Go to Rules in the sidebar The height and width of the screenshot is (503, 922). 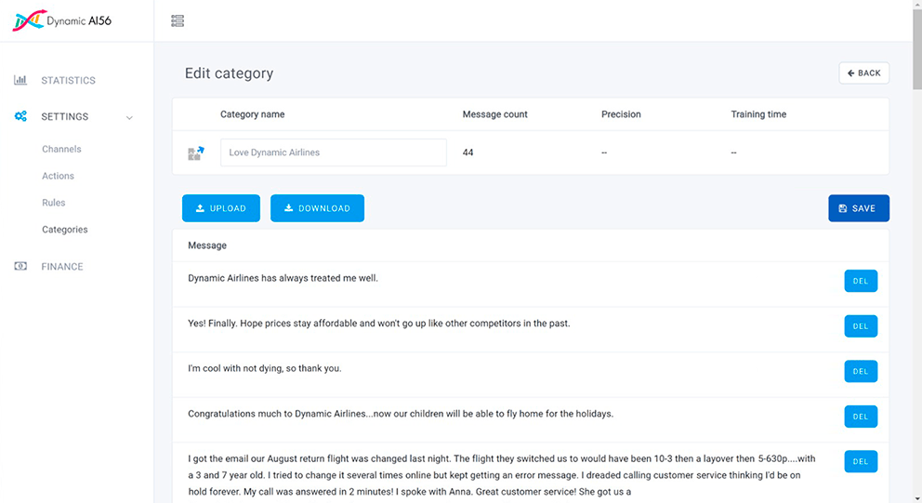54,203
